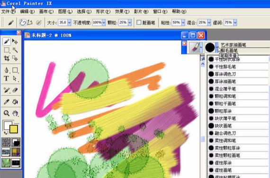
Task: Choose the Eraser tool
Action: [x=15, y=90]
